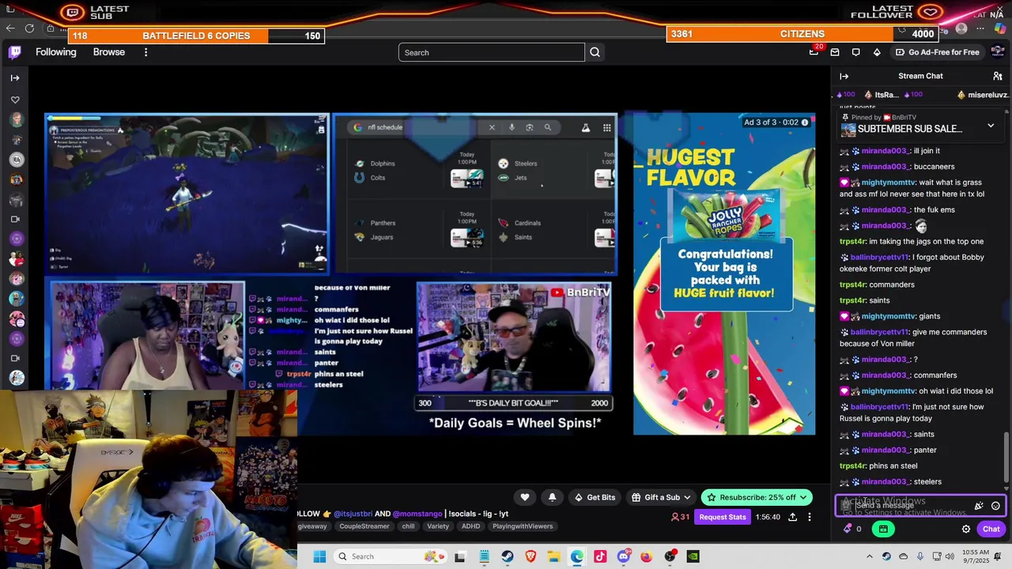This screenshot has width=1012, height=569.
Task: Click the Jolly Rancher ad panel
Action: [x=724, y=273]
